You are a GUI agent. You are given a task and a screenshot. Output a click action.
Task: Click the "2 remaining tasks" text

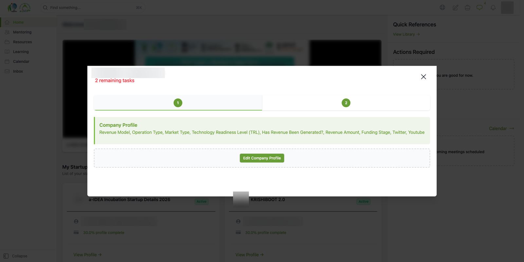[115, 80]
